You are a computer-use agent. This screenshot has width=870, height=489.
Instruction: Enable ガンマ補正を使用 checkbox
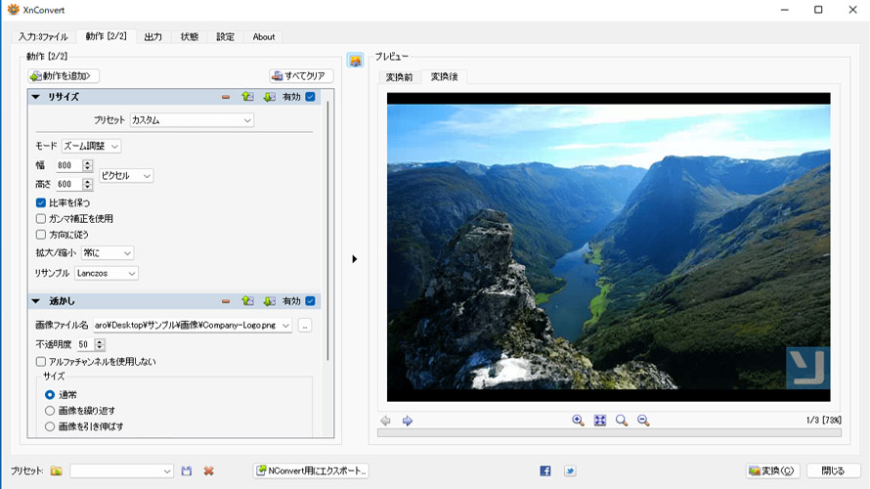point(41,218)
